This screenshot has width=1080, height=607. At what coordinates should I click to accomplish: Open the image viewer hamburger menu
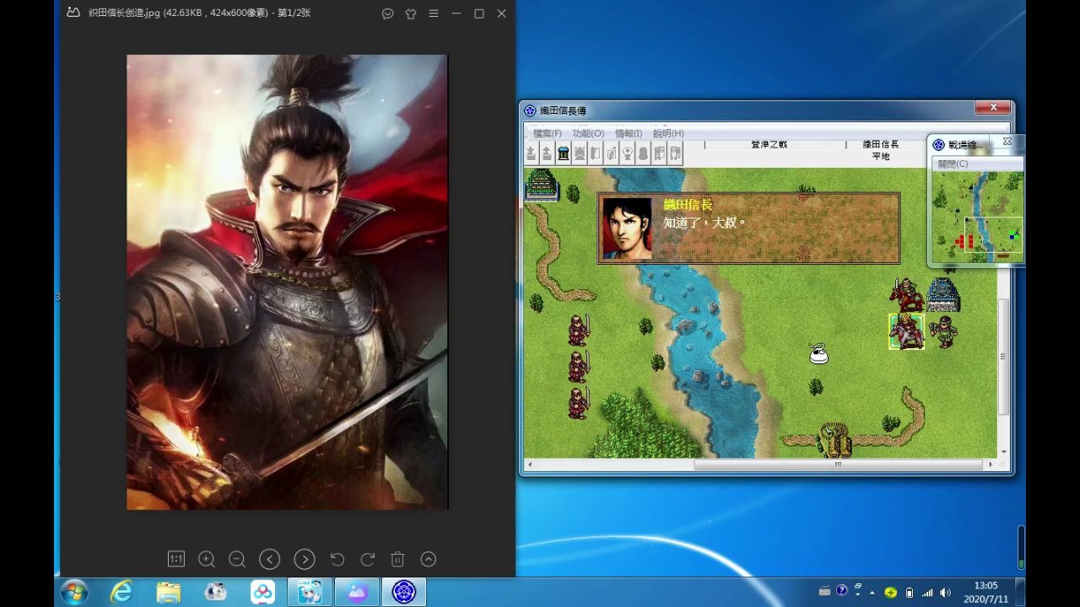pos(434,13)
